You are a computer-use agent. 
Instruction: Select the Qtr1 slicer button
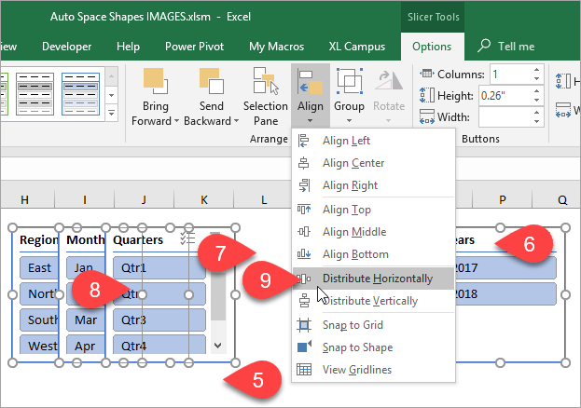click(x=157, y=268)
